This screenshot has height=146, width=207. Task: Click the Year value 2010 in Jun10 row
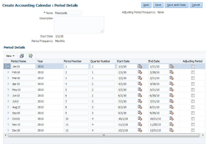coord(41,96)
